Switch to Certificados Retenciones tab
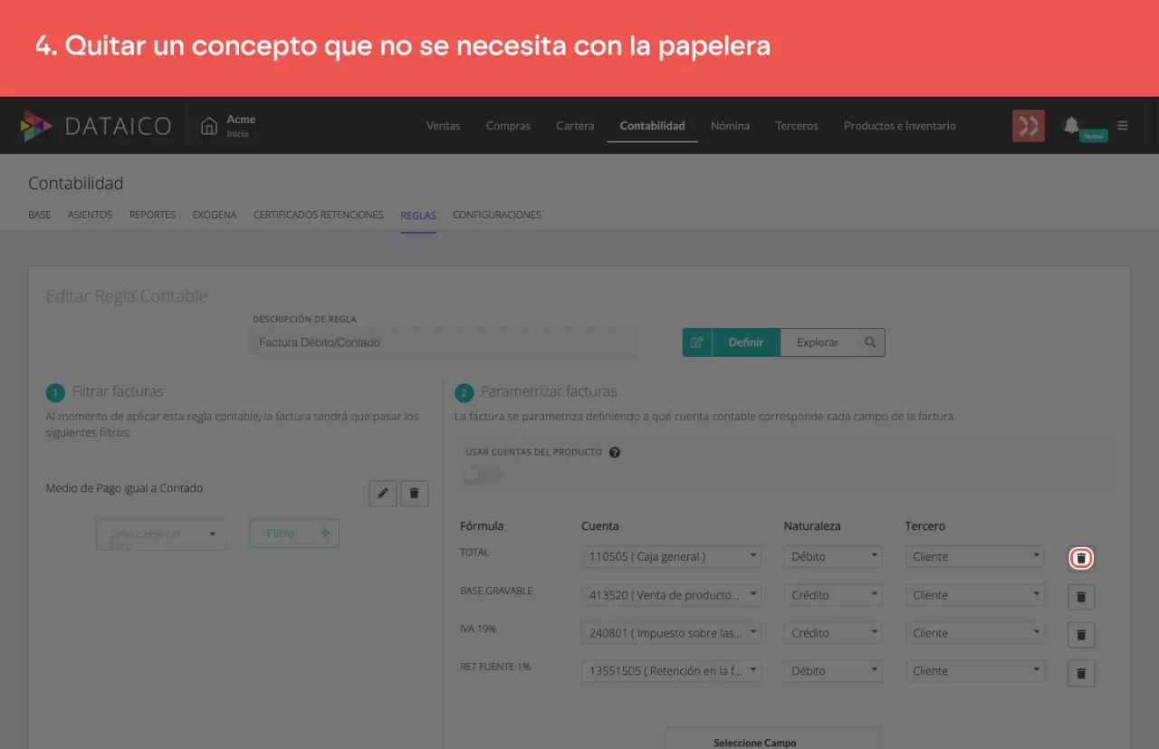The image size is (1159, 749). [x=318, y=216]
